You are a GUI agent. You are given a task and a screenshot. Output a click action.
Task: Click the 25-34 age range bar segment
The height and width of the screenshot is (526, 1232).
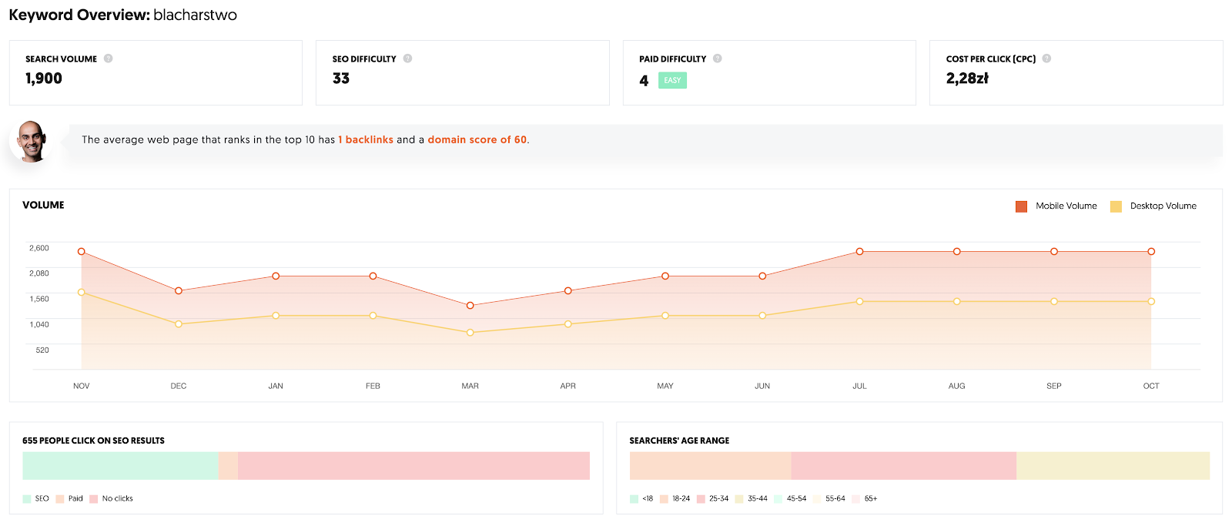(903, 466)
